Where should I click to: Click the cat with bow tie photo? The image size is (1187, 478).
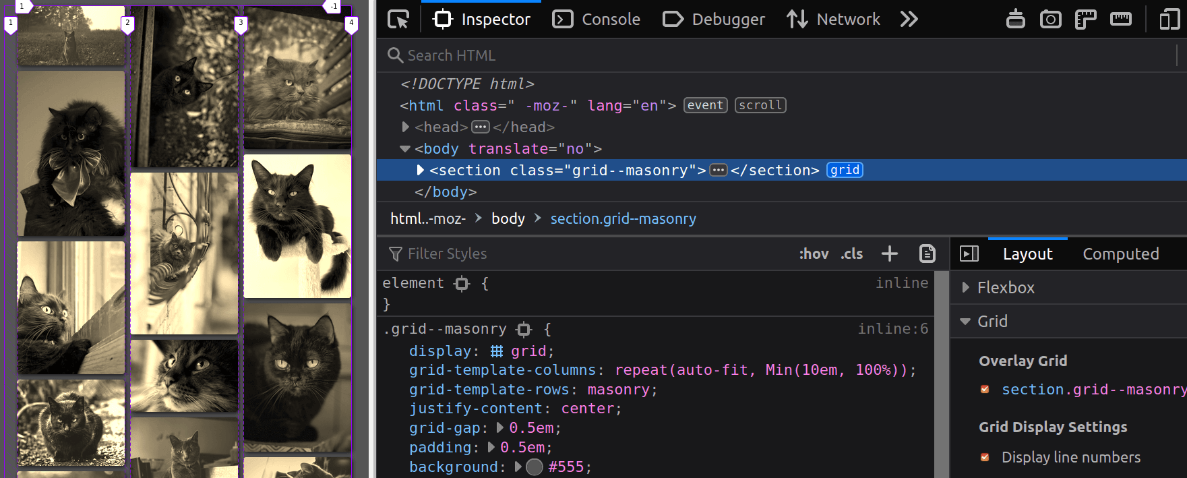tap(71, 153)
